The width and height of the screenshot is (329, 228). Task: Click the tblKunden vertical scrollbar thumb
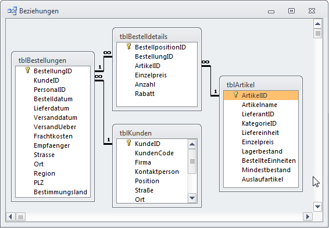(x=192, y=162)
